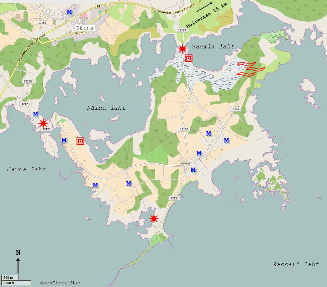Click the blue M just below Kassari label

pos(193,170)
